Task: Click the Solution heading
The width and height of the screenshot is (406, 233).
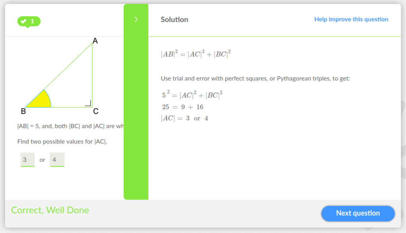Action: [174, 19]
